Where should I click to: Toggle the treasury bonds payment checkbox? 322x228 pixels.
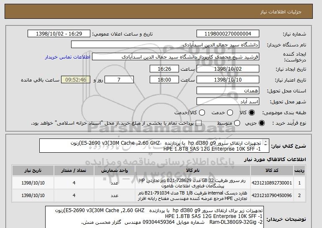click(199, 123)
